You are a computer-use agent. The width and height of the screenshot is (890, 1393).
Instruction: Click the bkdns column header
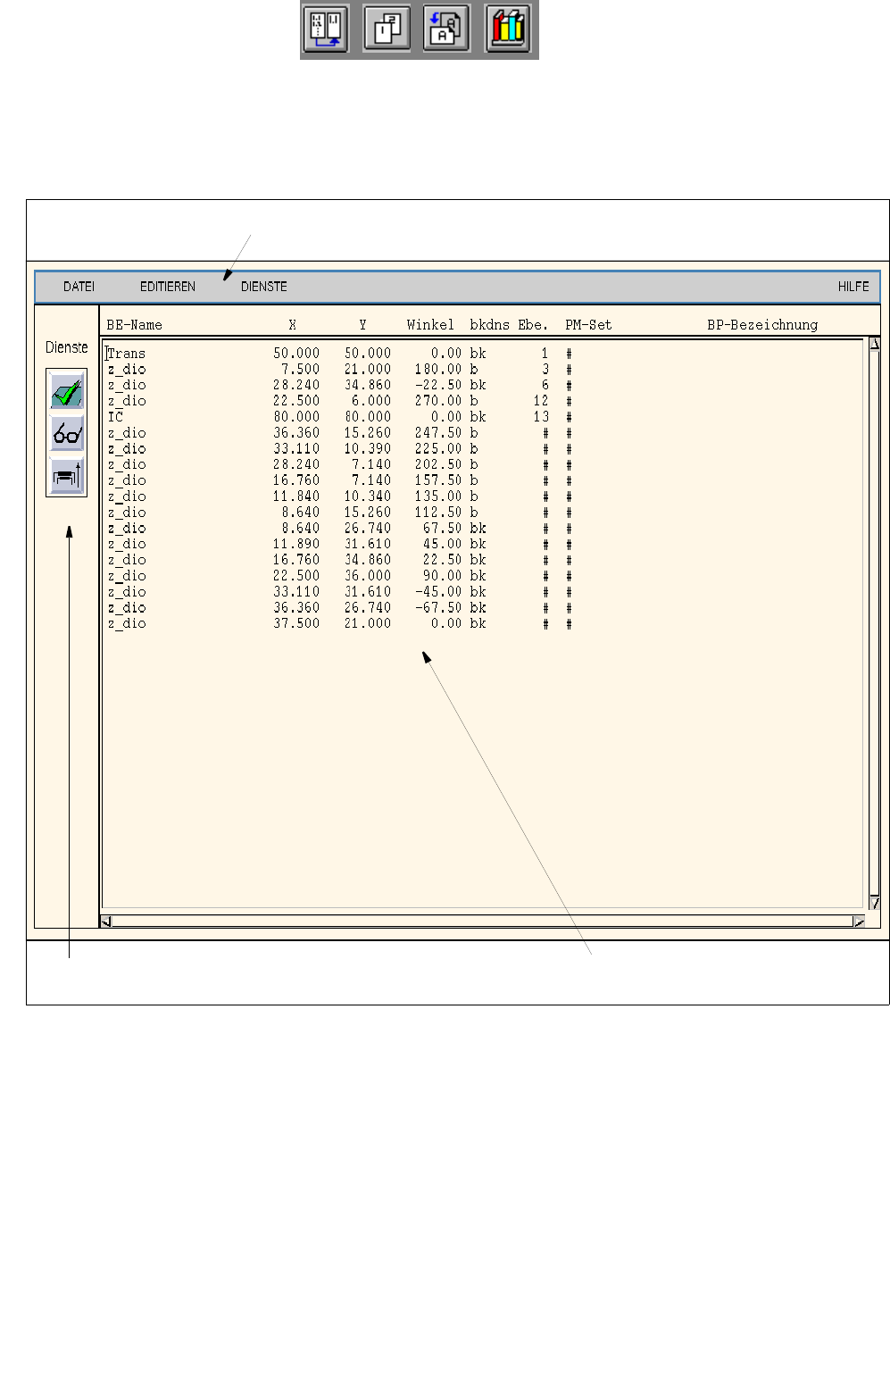click(x=490, y=325)
